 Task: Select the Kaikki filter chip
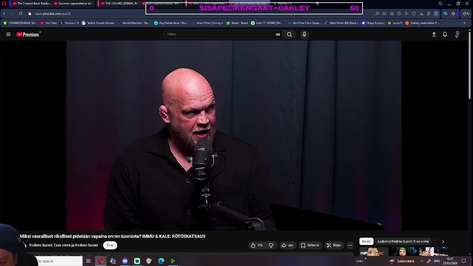coord(367,241)
